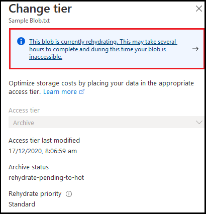Open the Access tier Archive dropdown

106,122
